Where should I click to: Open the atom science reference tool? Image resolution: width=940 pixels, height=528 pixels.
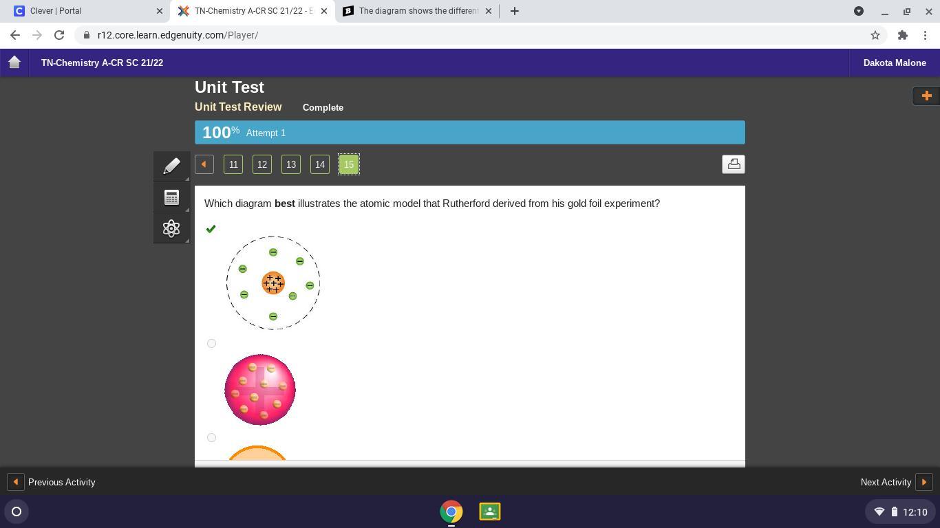pyautogui.click(x=171, y=228)
